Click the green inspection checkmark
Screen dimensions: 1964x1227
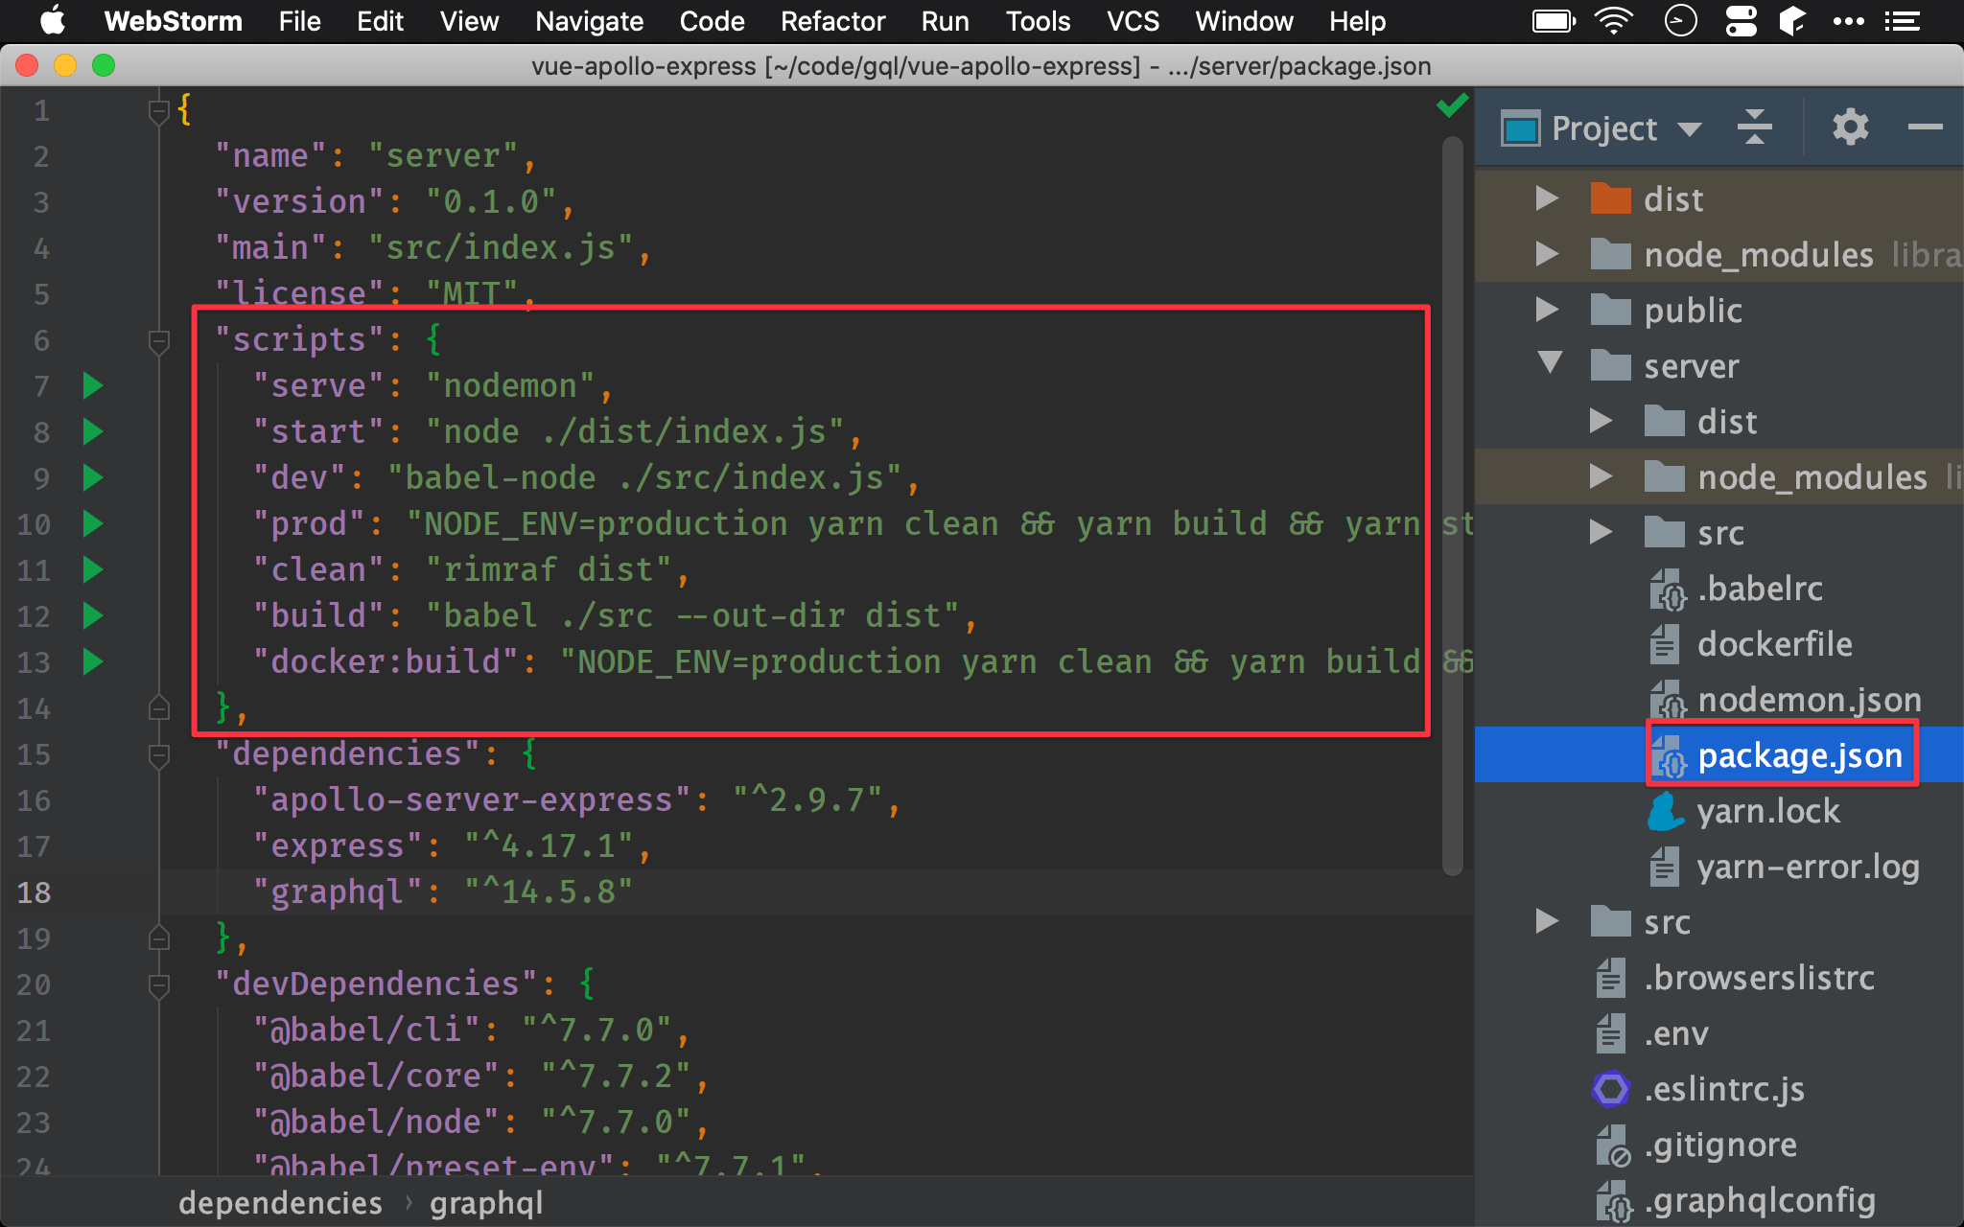1452,105
